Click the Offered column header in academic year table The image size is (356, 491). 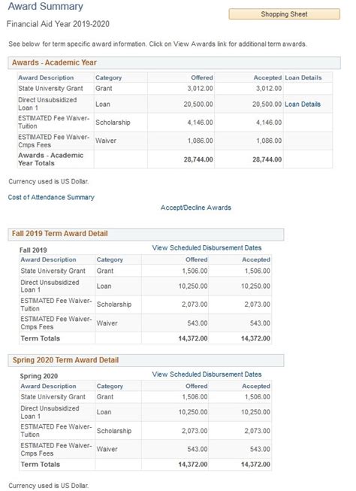point(202,77)
